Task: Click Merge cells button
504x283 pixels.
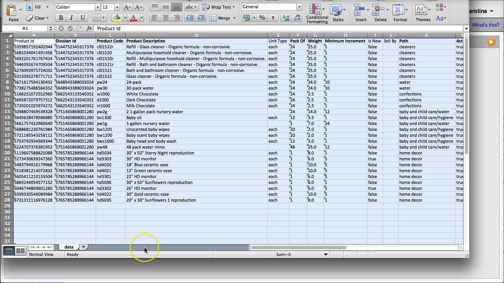Action: click(222, 18)
